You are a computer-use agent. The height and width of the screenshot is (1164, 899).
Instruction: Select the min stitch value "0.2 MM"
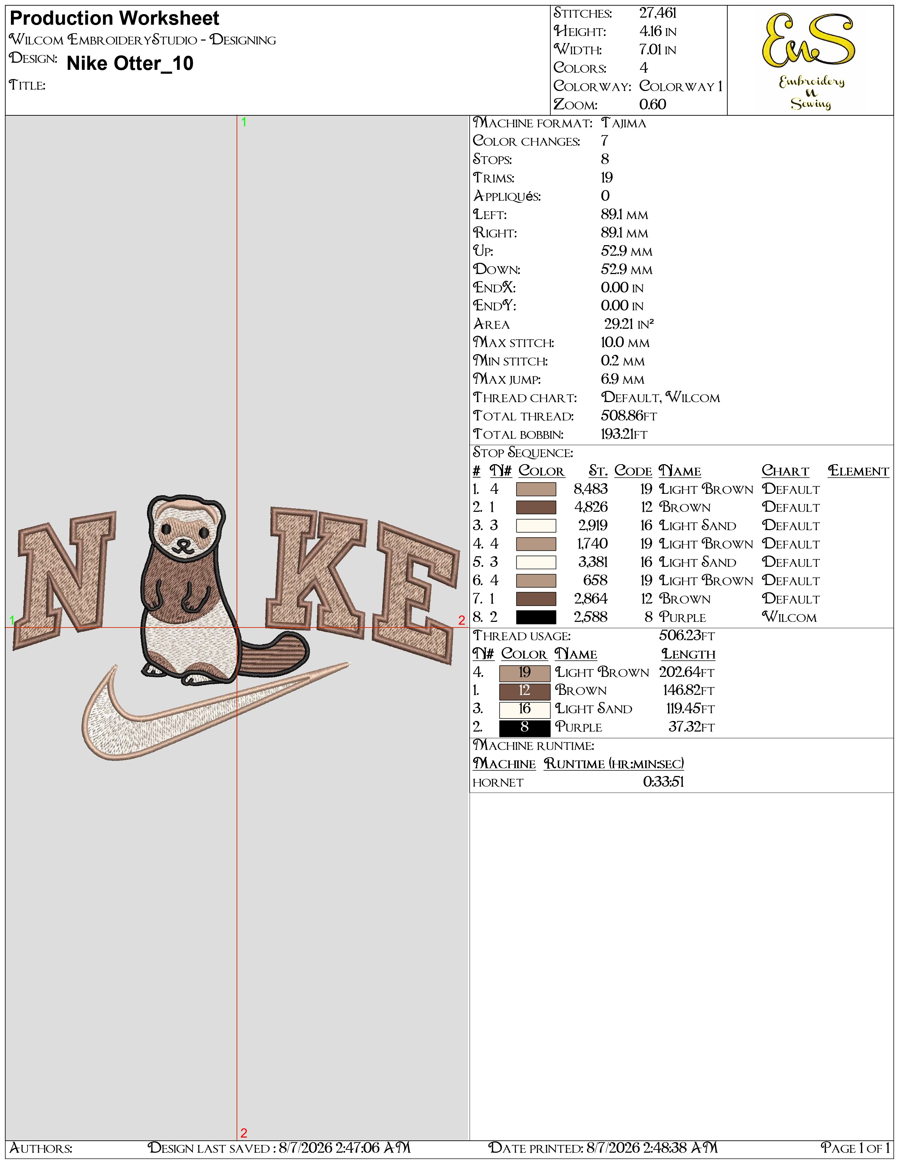pos(623,361)
